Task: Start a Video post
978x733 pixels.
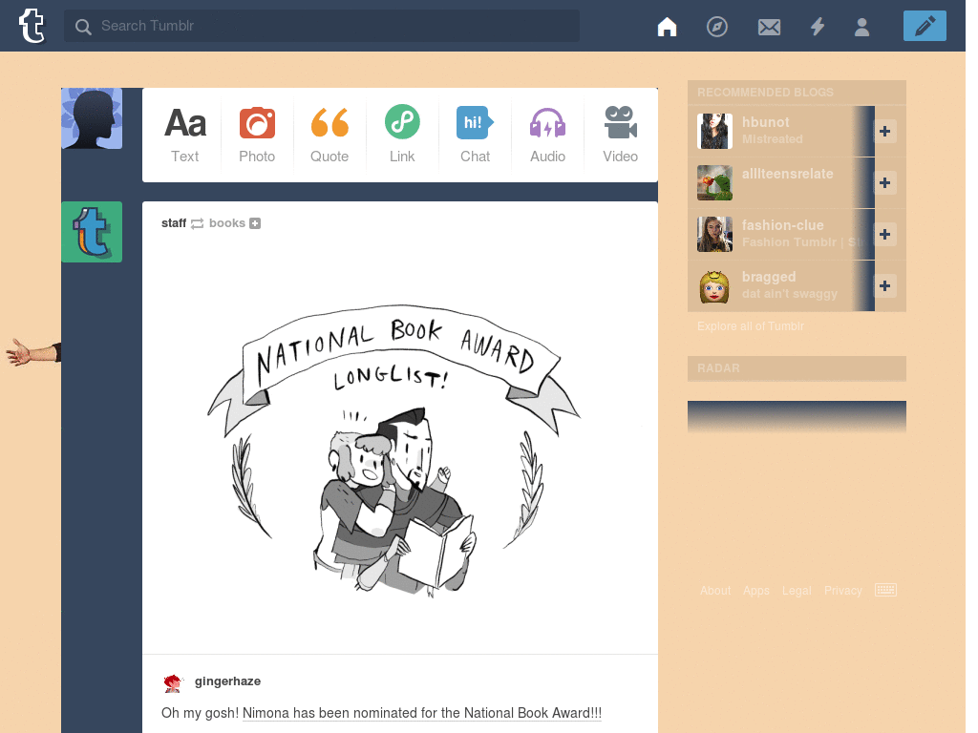Action: pos(620,134)
